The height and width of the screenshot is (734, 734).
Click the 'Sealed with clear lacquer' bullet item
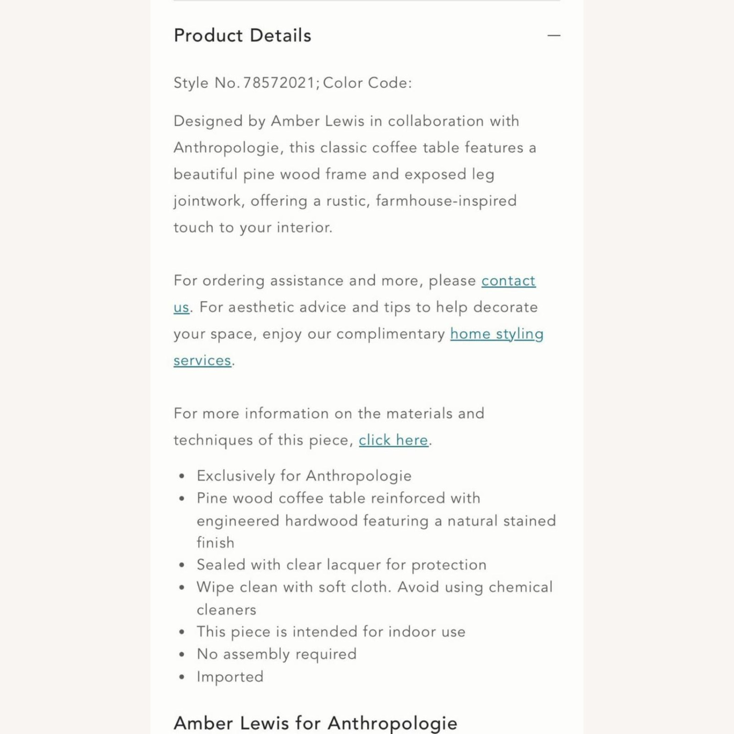tap(342, 565)
